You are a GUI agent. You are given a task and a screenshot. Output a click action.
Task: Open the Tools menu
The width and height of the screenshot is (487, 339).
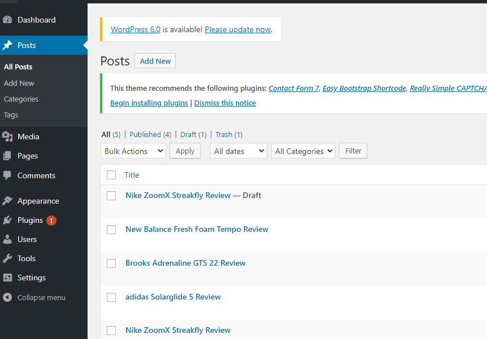click(27, 258)
